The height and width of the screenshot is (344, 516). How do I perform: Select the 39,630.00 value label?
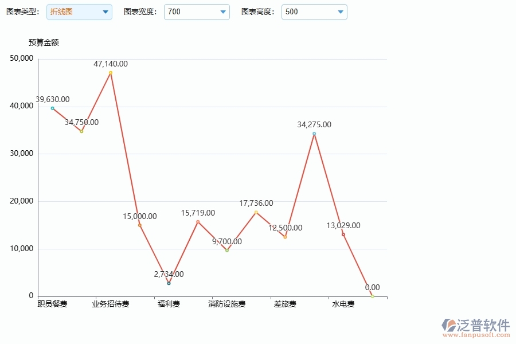point(51,99)
